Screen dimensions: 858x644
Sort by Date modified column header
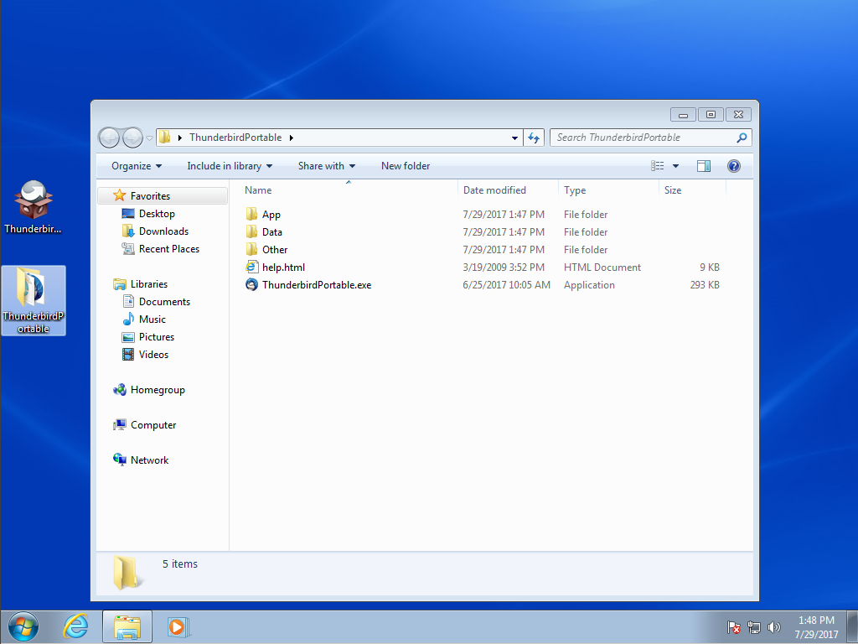tap(494, 190)
